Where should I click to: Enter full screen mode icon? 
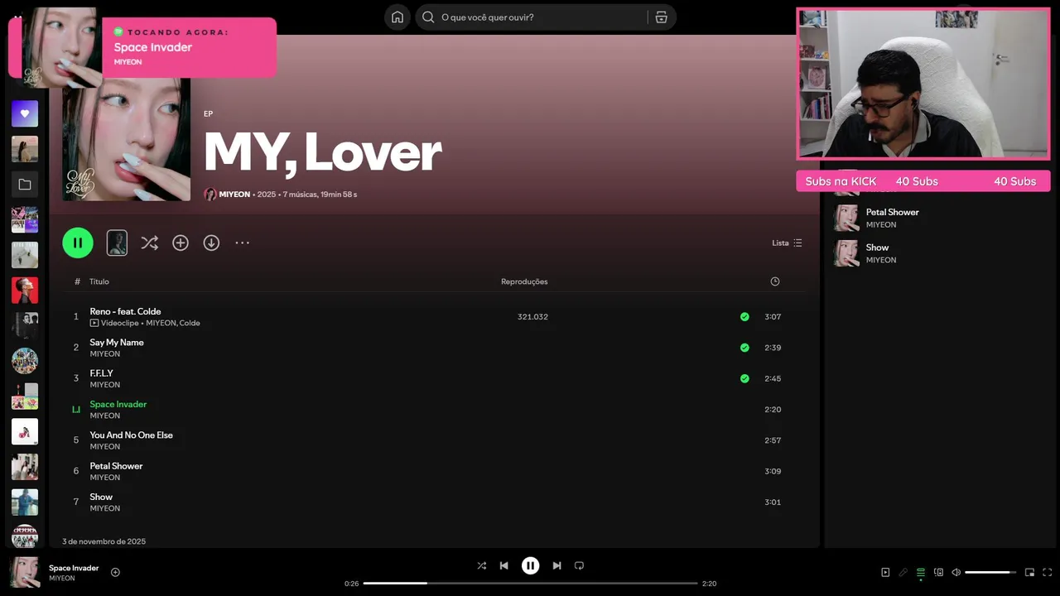tap(1047, 572)
